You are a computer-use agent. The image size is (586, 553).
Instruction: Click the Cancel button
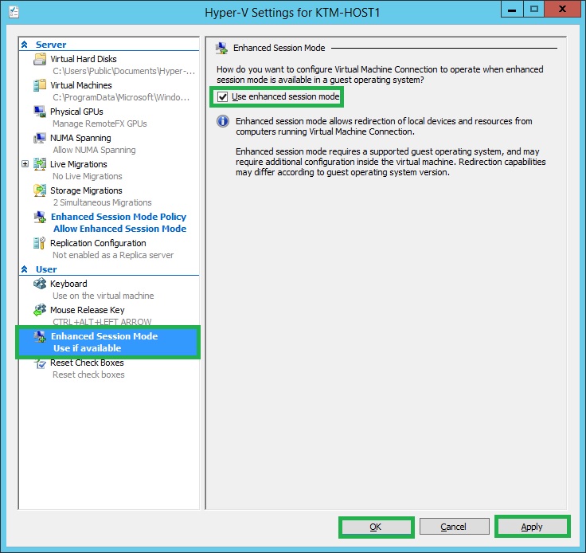click(x=454, y=527)
